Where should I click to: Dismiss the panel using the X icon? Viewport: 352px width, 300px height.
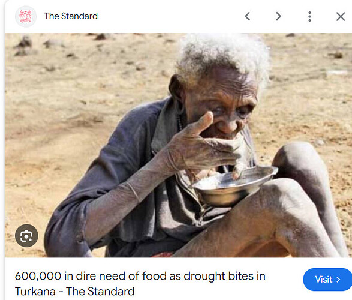(x=341, y=16)
